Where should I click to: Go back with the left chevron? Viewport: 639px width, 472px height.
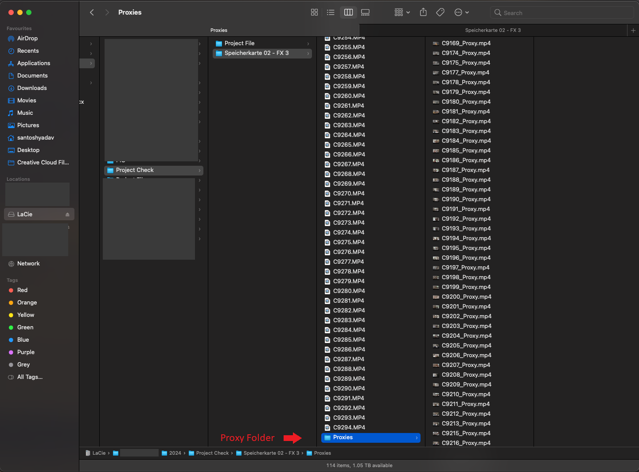pos(92,12)
